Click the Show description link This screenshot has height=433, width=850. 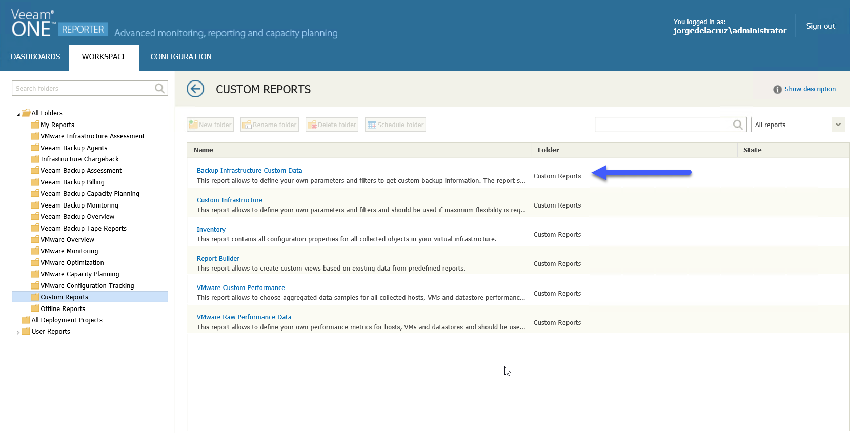click(x=810, y=89)
